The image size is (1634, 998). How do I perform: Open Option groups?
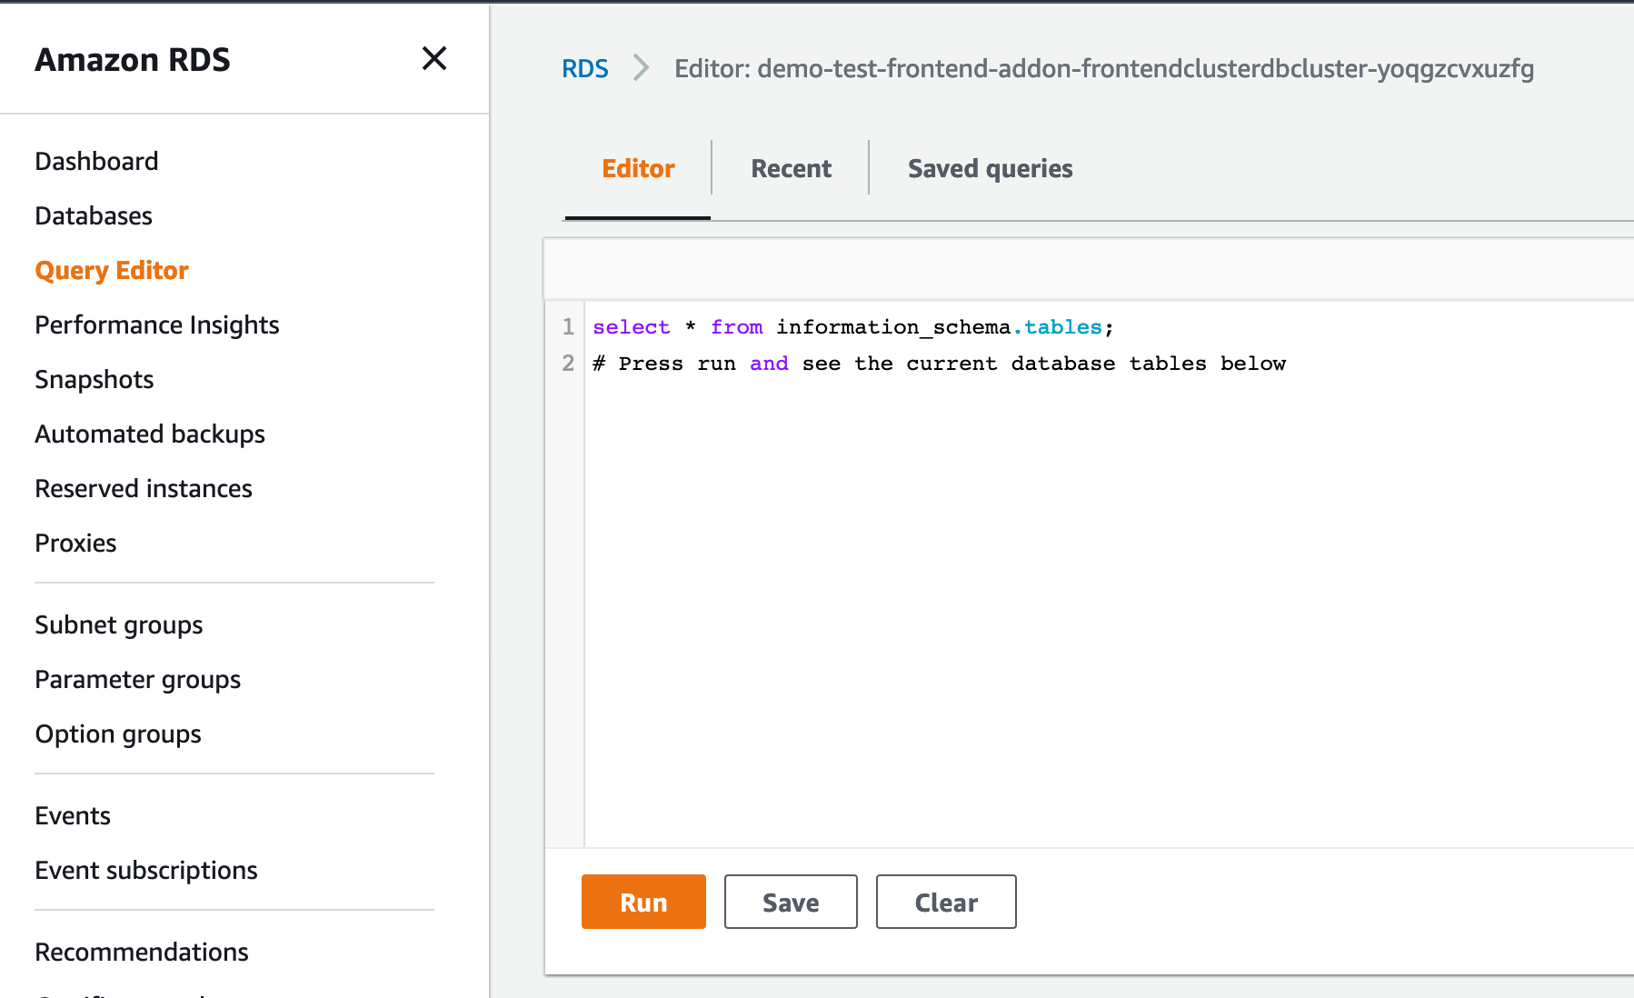(x=118, y=734)
